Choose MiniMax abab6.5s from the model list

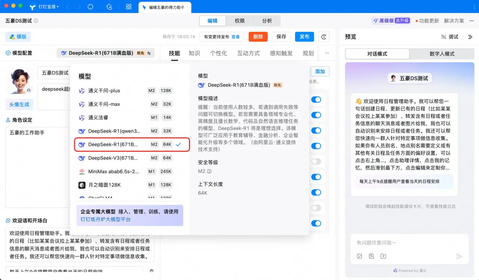(129, 171)
